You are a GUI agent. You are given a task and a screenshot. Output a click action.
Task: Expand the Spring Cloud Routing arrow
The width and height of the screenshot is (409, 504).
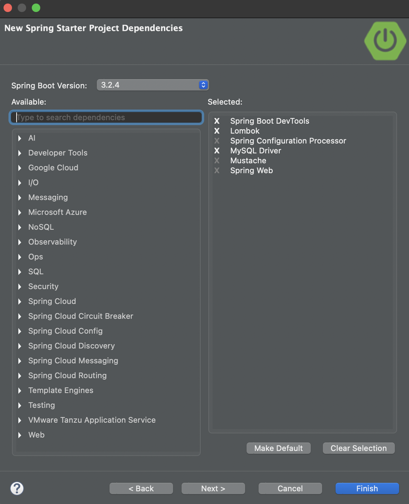pos(20,376)
